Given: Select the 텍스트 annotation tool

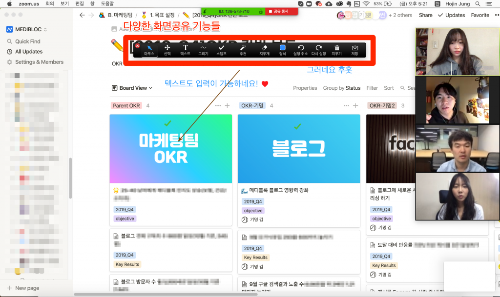Looking at the screenshot, I should pos(185,49).
